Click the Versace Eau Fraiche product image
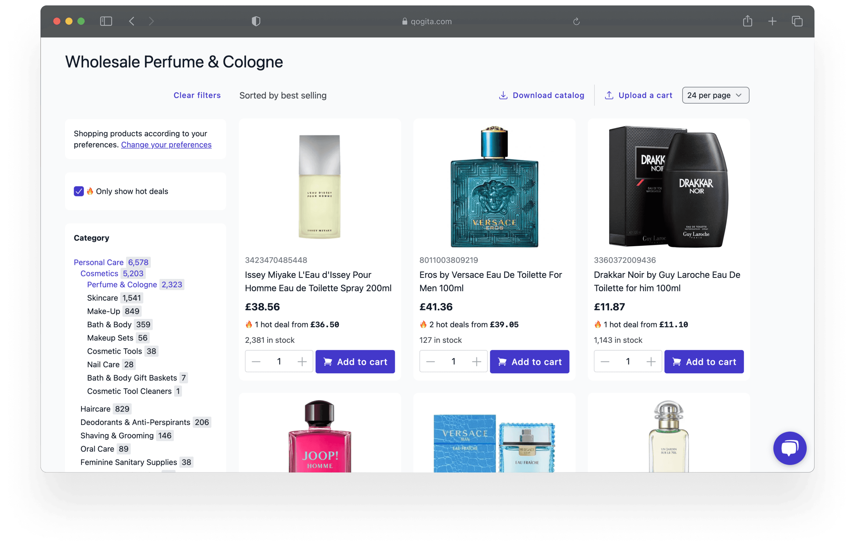855x548 pixels. [494, 443]
